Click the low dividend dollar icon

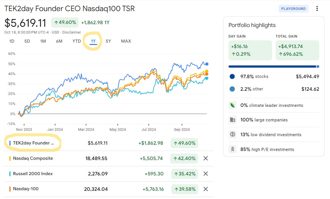click(x=233, y=134)
